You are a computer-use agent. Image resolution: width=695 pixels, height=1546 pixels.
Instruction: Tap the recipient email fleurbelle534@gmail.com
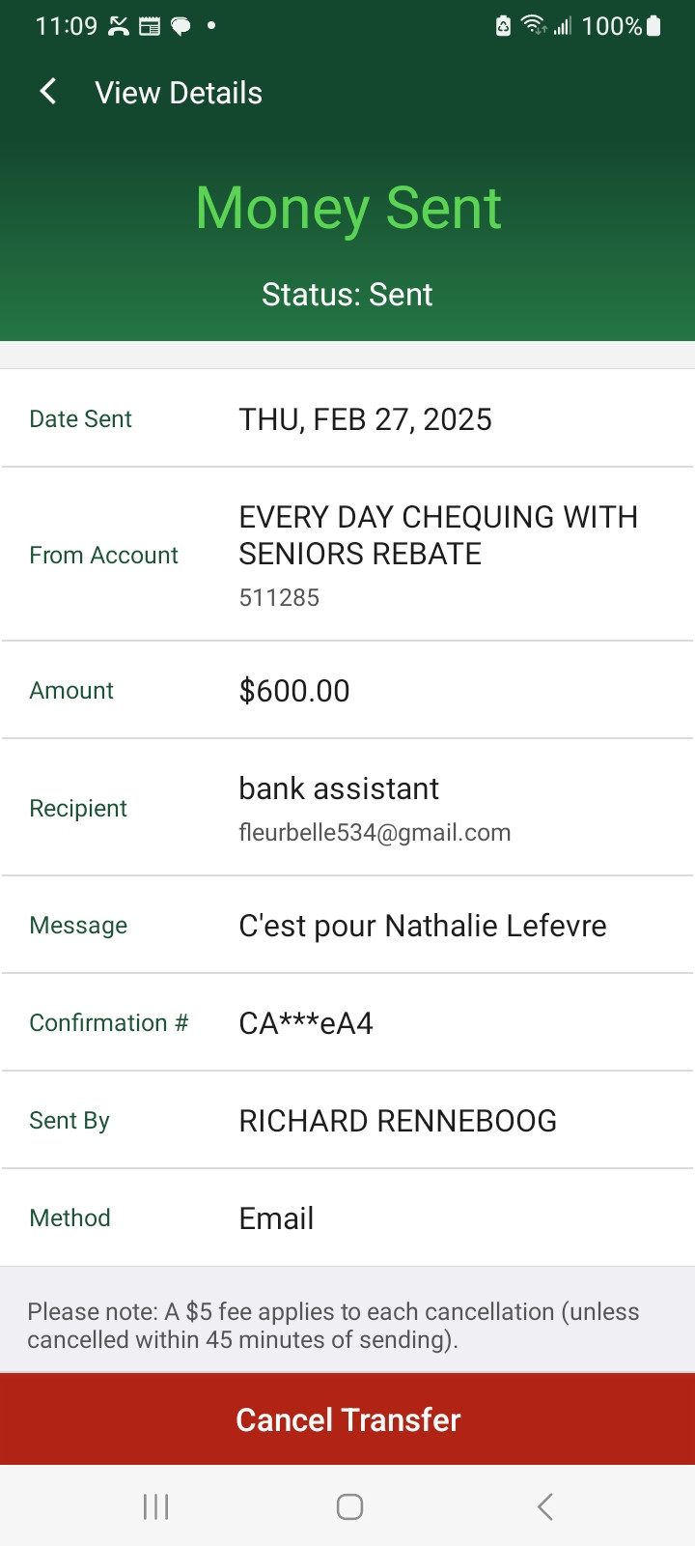[x=375, y=833]
